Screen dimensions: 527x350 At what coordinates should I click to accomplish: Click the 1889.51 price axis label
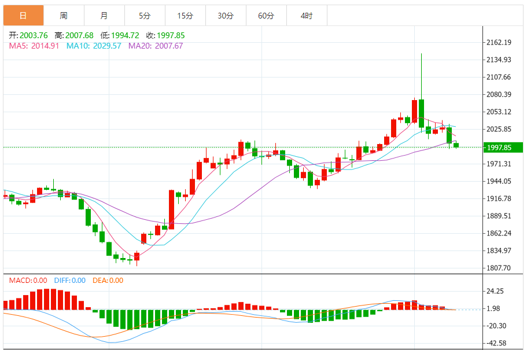(499, 216)
